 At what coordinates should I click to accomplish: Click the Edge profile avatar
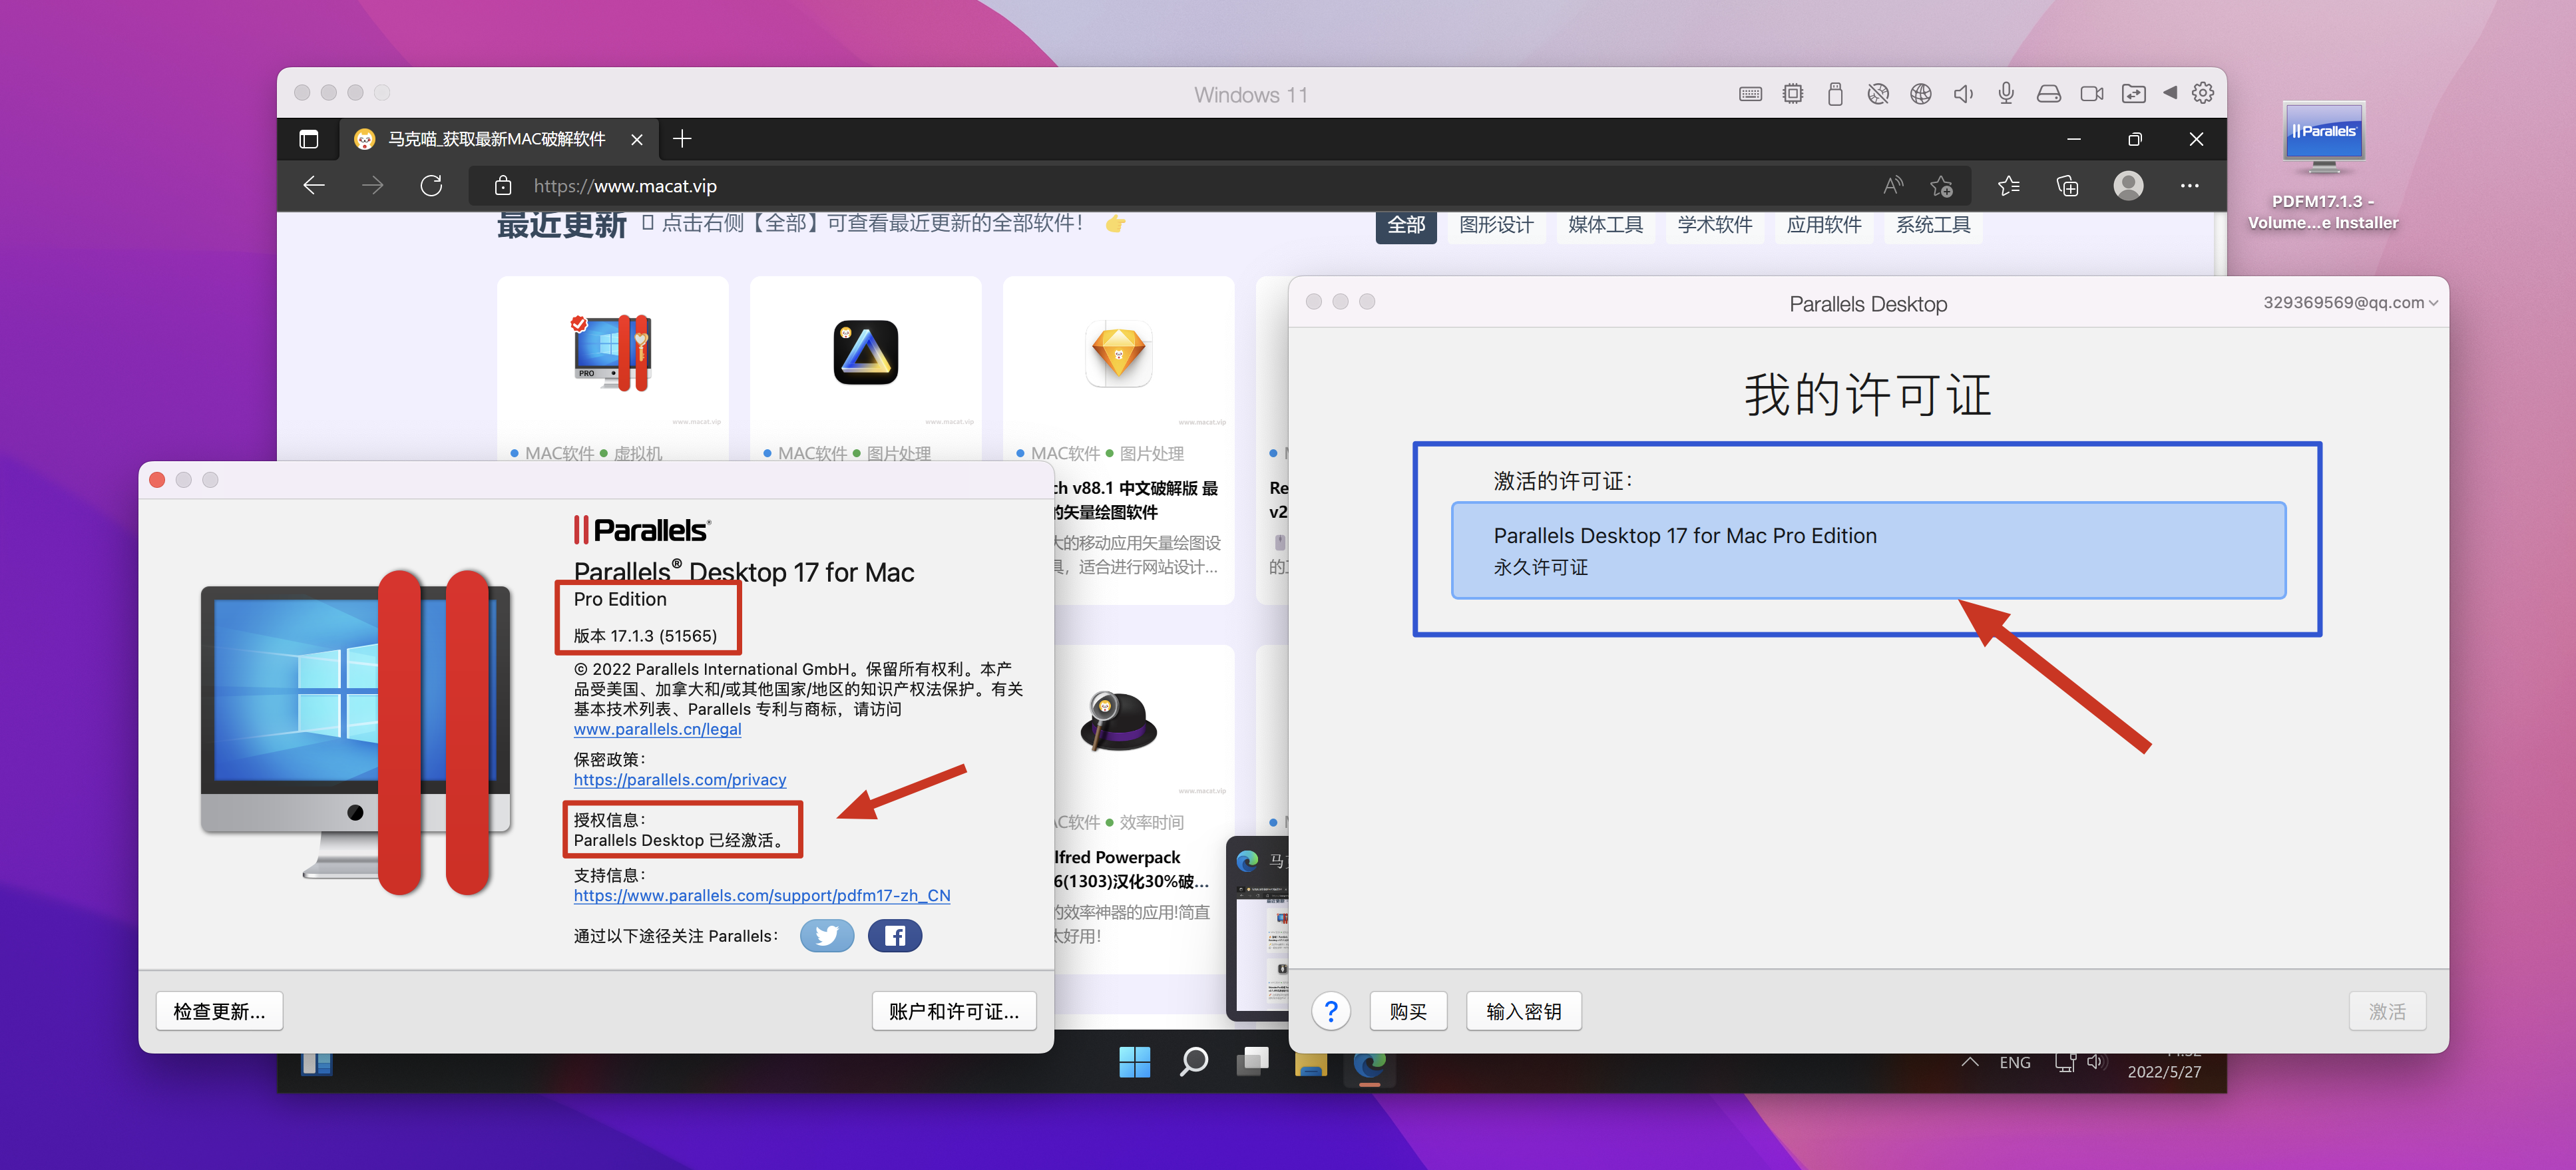pyautogui.click(x=2128, y=185)
